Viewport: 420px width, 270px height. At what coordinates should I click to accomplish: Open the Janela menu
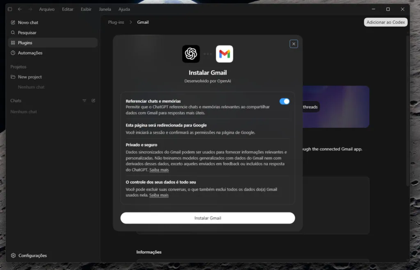pos(105,9)
